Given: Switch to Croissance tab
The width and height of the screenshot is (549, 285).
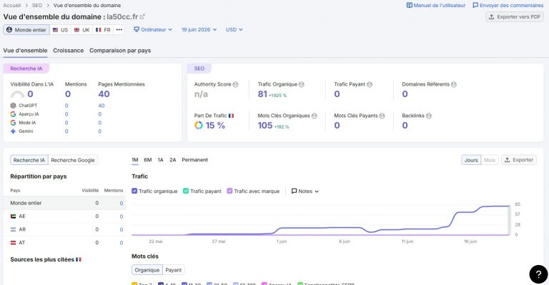Looking at the screenshot, I should click(x=69, y=50).
